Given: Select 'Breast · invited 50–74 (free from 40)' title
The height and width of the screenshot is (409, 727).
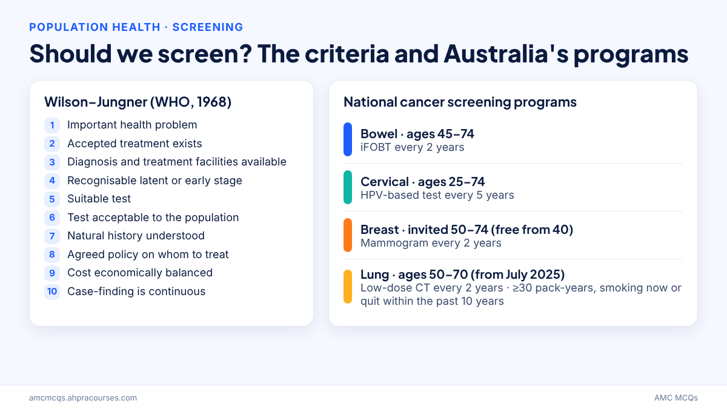Looking at the screenshot, I should pos(467,230).
